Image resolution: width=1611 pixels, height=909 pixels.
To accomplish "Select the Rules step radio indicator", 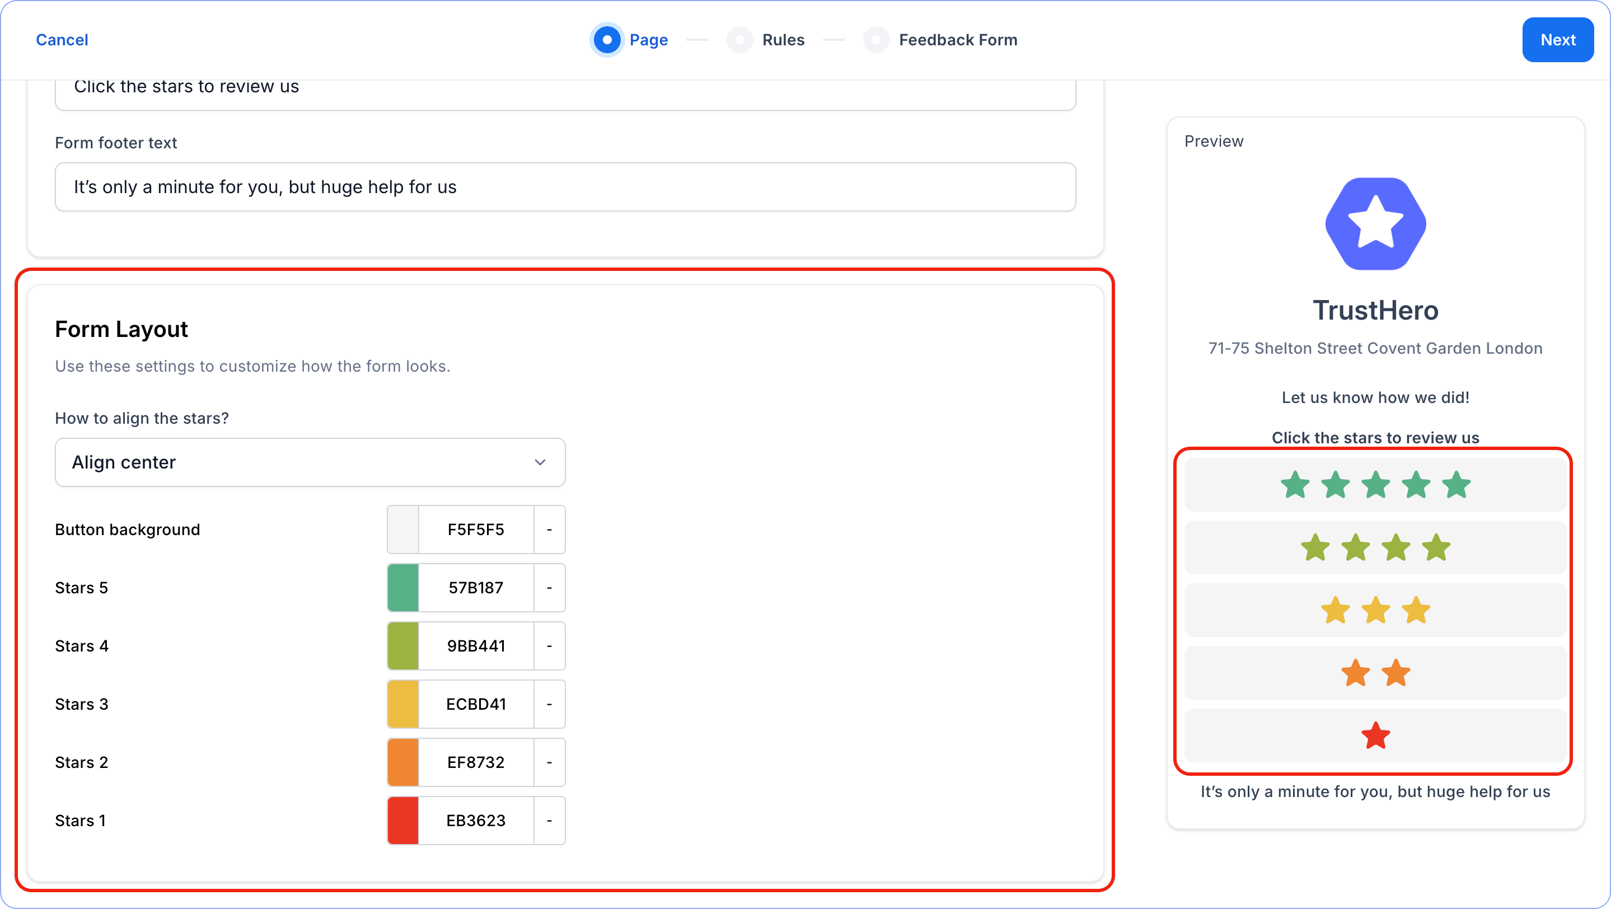I will [740, 40].
